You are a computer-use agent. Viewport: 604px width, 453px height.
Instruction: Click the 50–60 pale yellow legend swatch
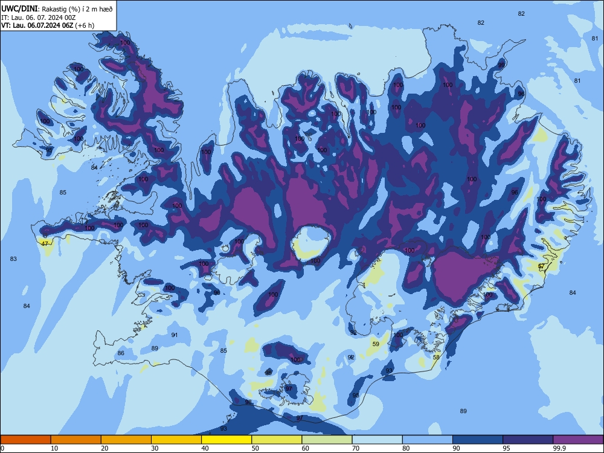point(277,440)
